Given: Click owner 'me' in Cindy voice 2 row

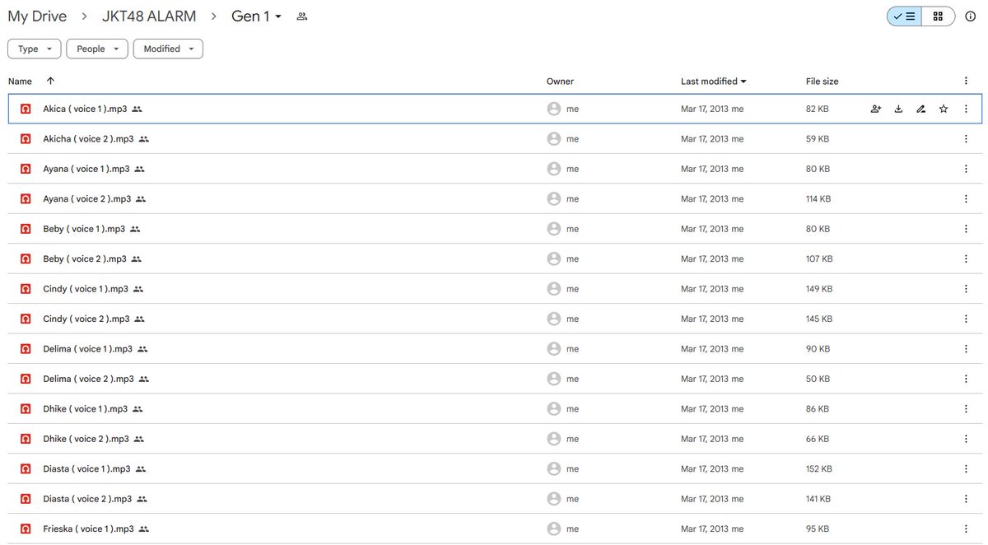Looking at the screenshot, I should tap(573, 319).
